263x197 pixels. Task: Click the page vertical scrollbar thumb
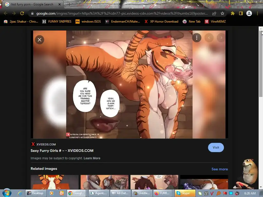[x=261, y=64]
